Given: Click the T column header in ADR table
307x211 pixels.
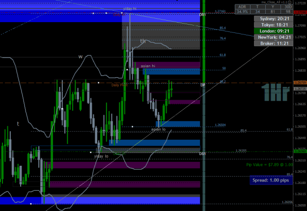Looking at the screenshot, I should click(x=257, y=7).
